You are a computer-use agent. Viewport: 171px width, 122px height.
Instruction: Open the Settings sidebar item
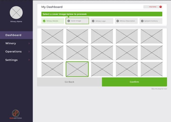(x=16, y=60)
